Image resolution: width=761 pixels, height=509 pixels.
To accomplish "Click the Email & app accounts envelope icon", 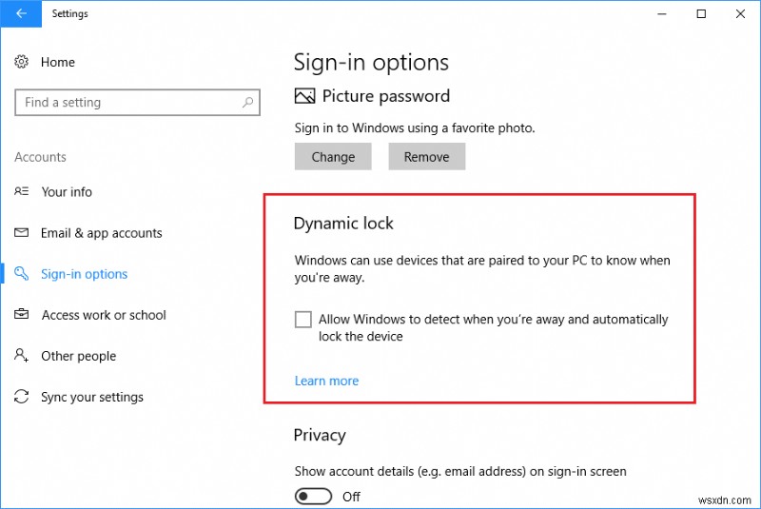I will [21, 232].
